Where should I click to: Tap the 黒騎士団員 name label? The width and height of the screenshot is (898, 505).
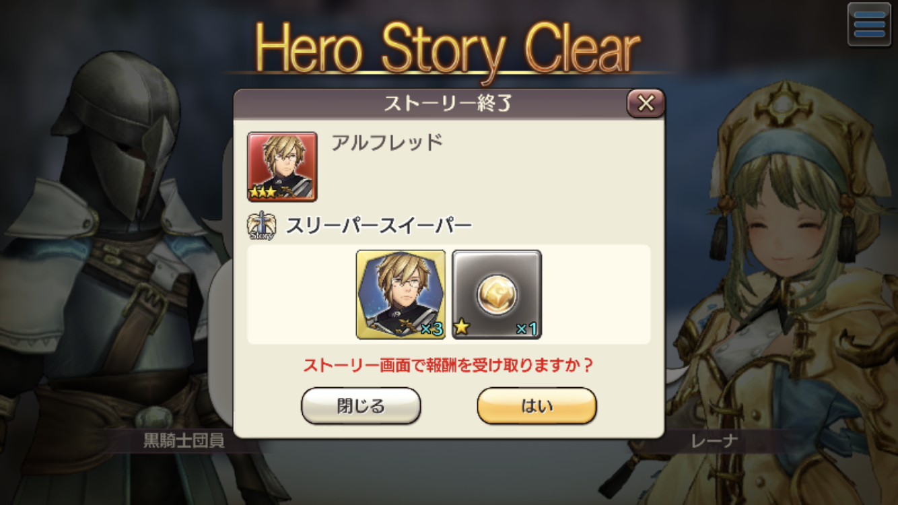[x=184, y=441]
